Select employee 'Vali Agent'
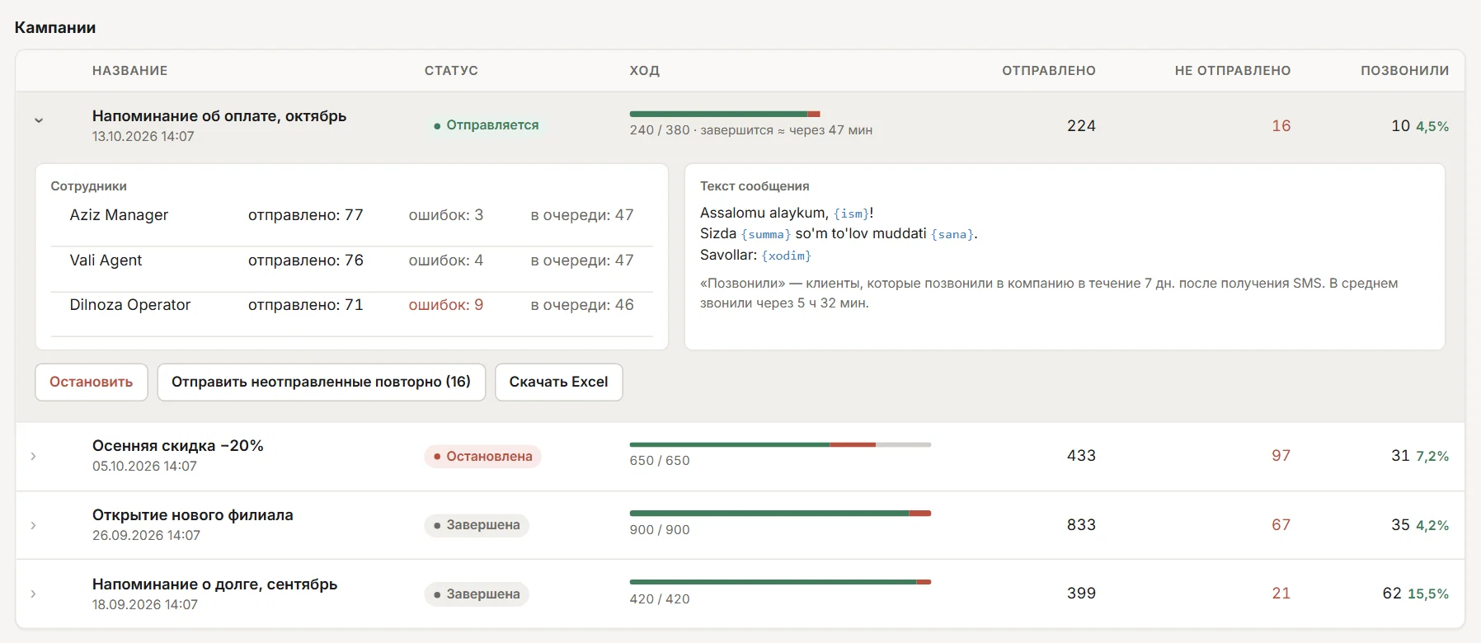 tap(106, 260)
